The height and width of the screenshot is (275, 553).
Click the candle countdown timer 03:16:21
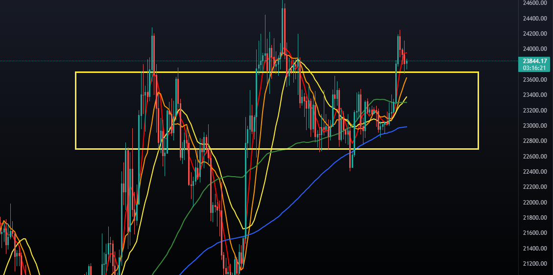pyautogui.click(x=535, y=68)
